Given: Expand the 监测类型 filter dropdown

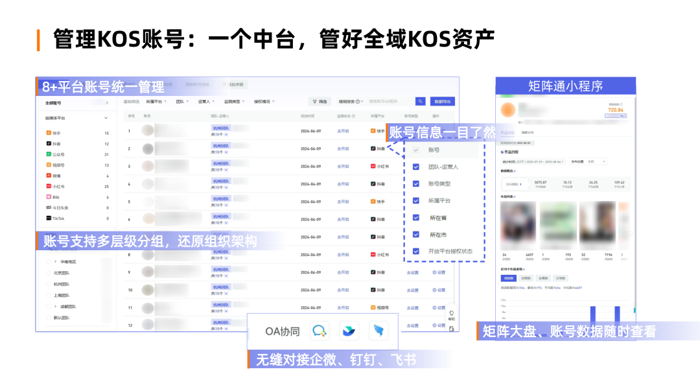Looking at the screenshot, I should 234,102.
